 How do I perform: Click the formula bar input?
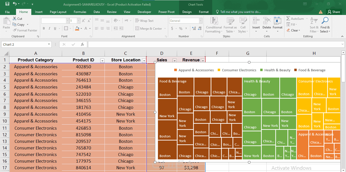click(x=216, y=44)
